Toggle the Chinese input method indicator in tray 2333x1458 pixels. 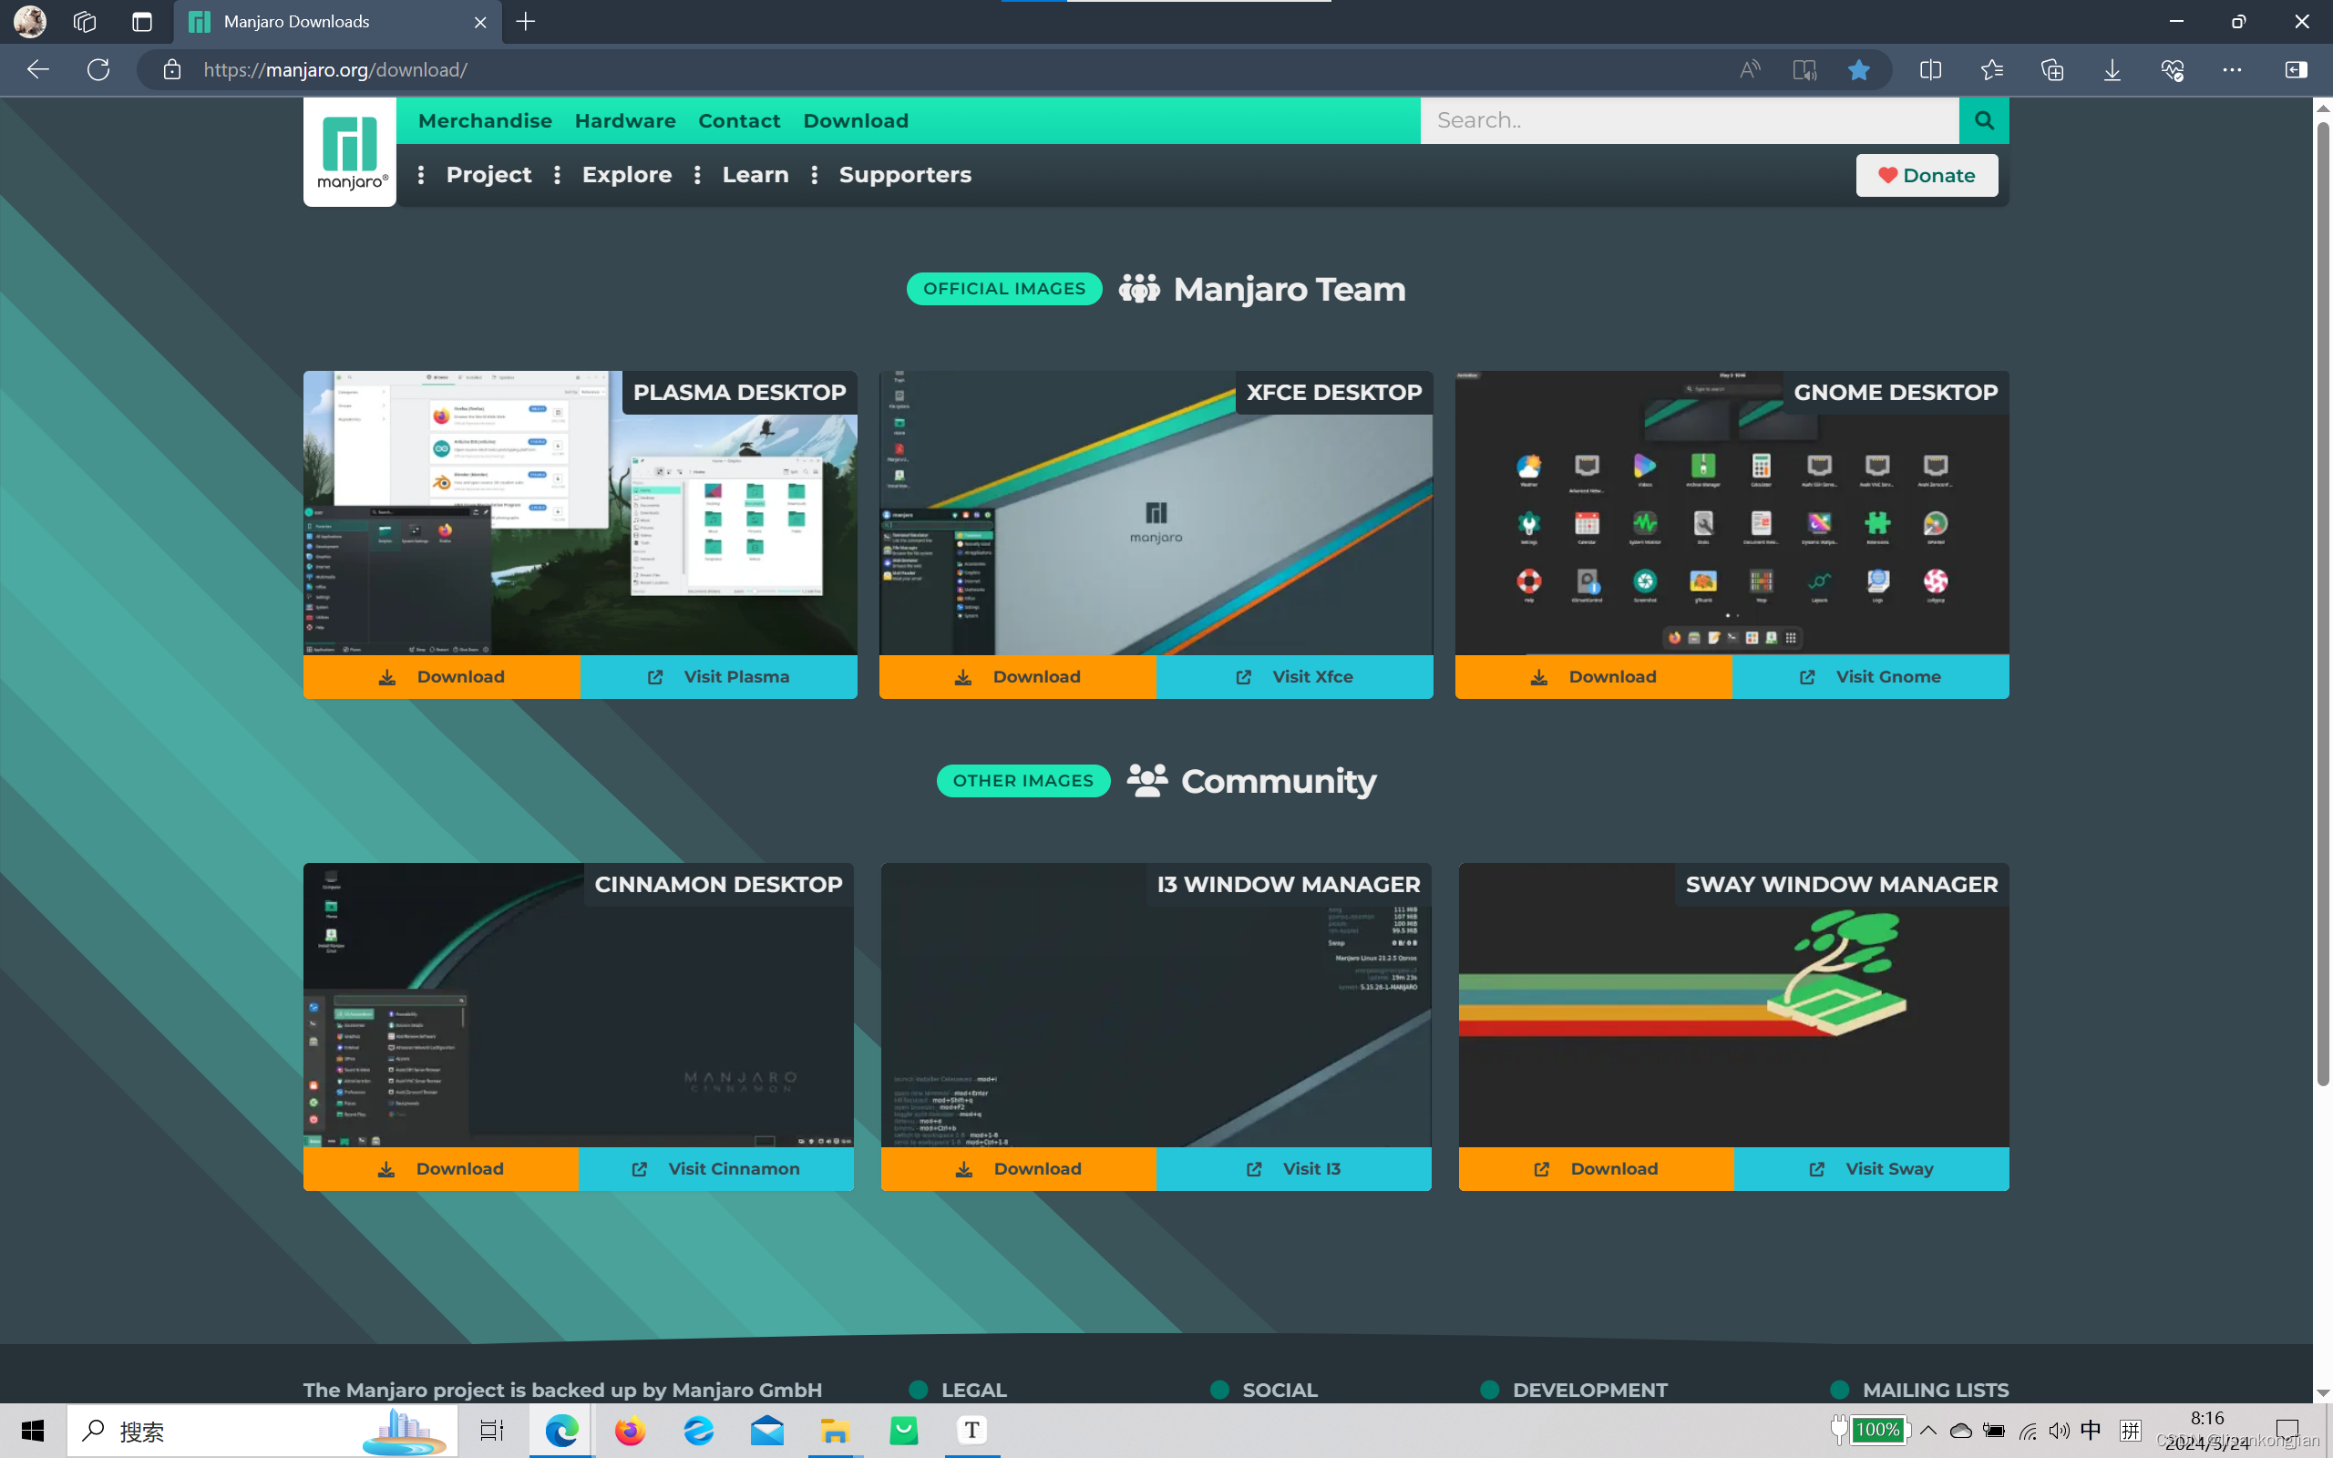2091,1430
